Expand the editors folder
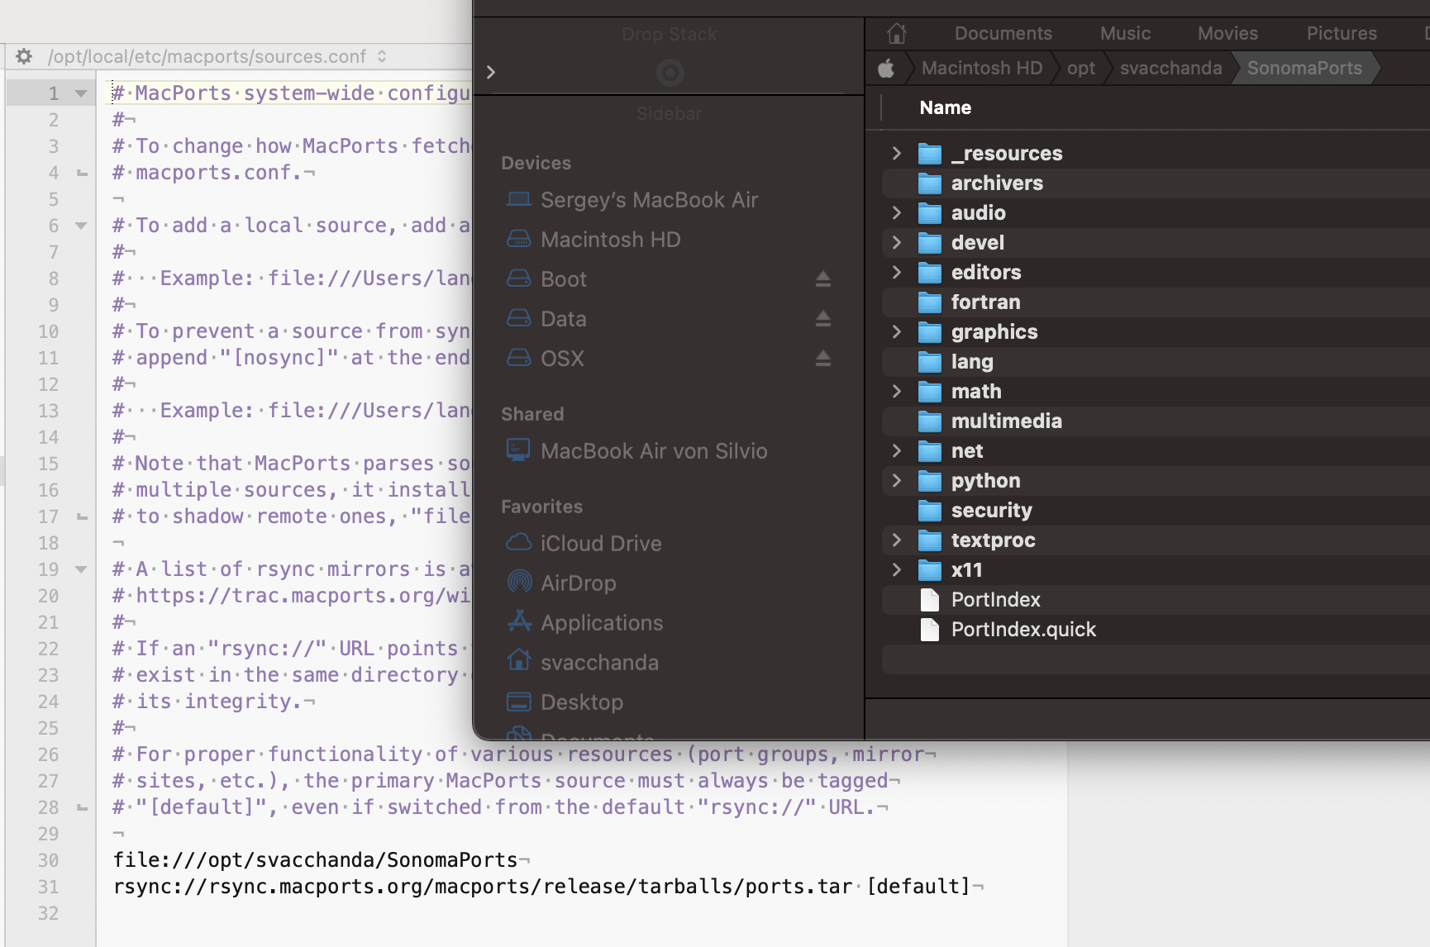Viewport: 1430px width, 947px height. [x=896, y=272]
